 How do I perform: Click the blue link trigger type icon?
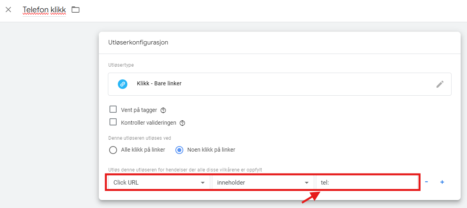point(123,84)
